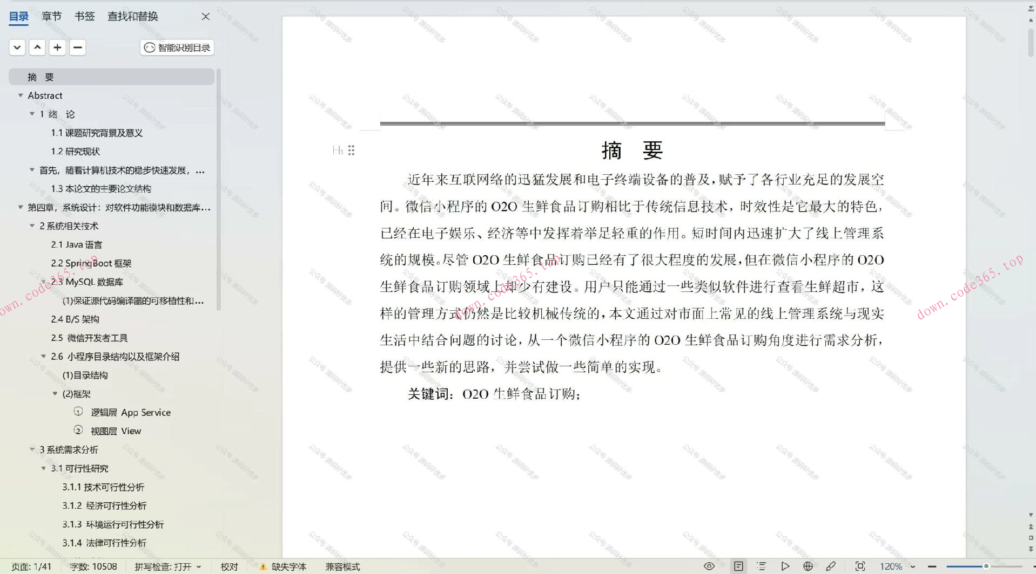1036x574 pixels.
Task: Collapse the Abstract tree entry
Action: point(21,95)
